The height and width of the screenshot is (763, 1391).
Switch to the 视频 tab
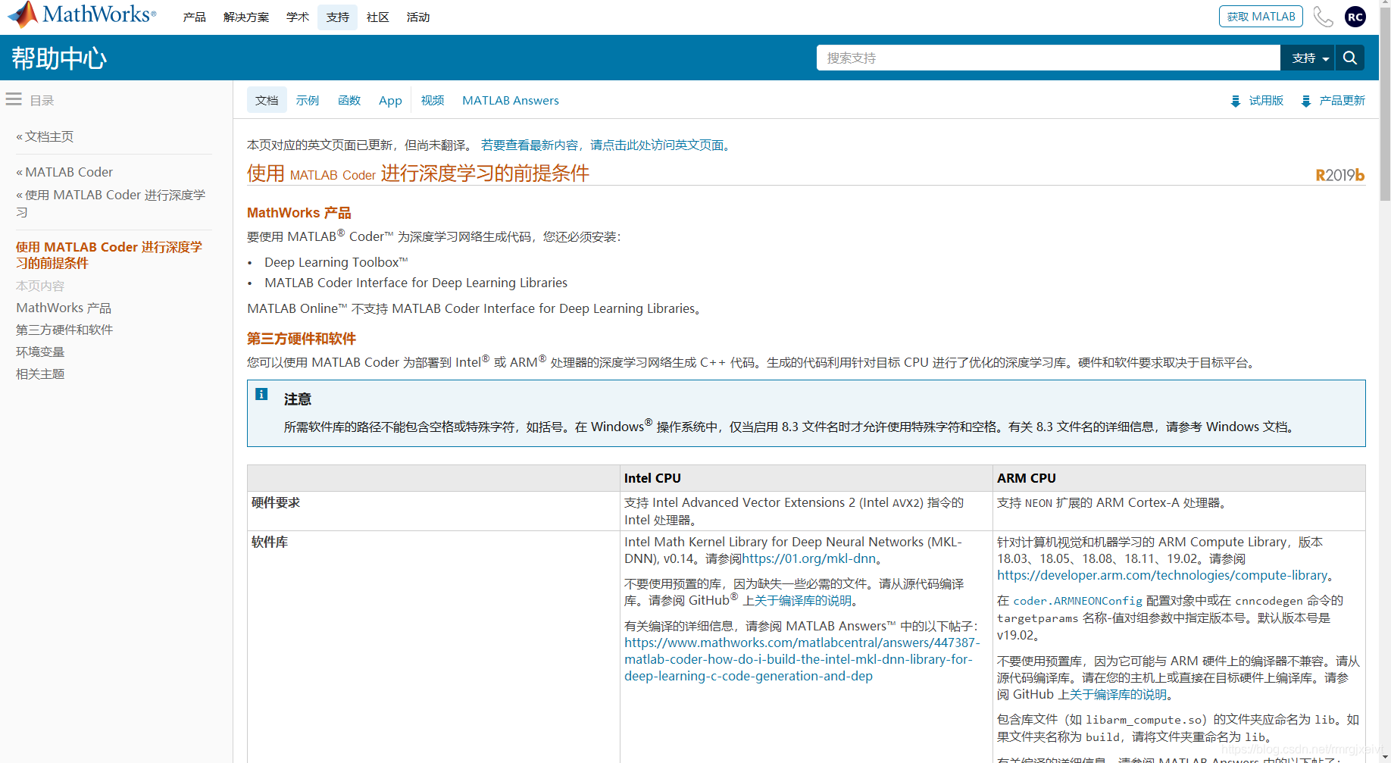(433, 100)
